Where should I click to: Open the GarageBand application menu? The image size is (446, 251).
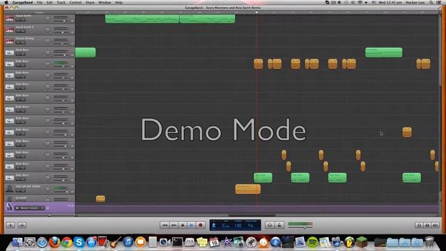click(22, 2)
